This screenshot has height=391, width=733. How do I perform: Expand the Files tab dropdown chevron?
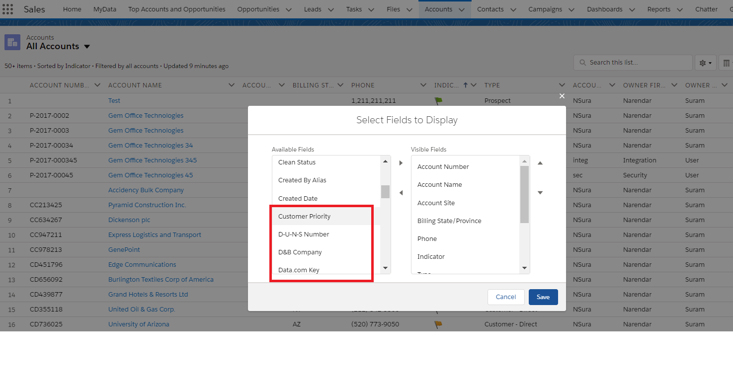click(x=409, y=9)
